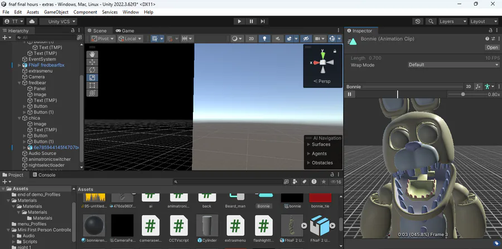This screenshot has height=249, width=502.
Task: Click the asset labels tag icon
Action: pyautogui.click(x=496, y=243)
